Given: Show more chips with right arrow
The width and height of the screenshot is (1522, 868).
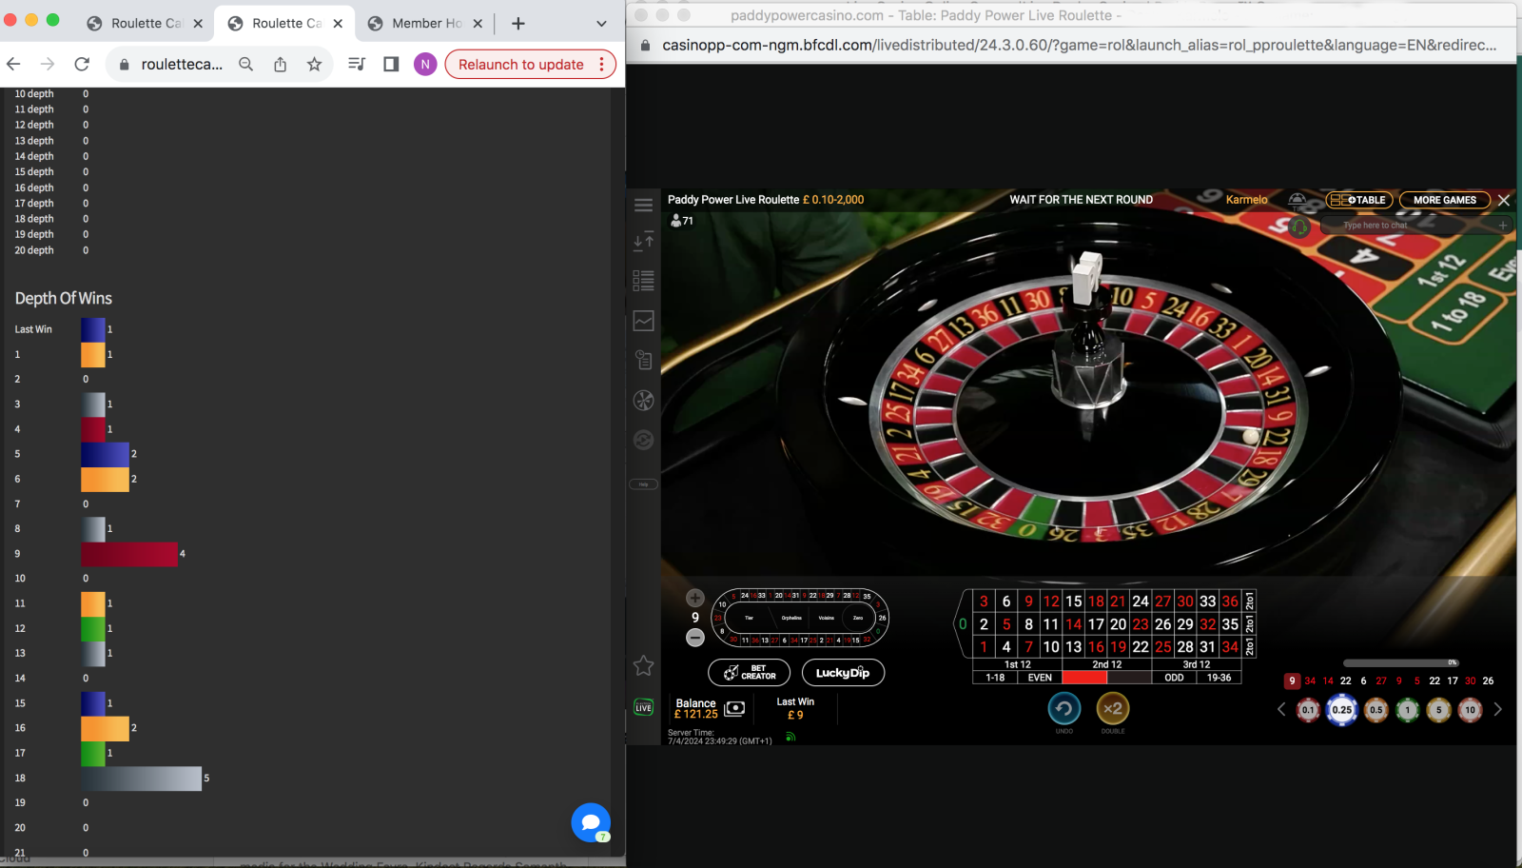Looking at the screenshot, I should pyautogui.click(x=1497, y=709).
